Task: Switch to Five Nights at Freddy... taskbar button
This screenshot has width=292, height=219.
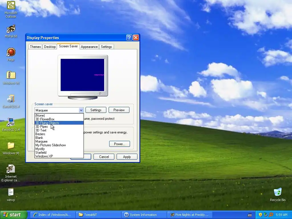Action: 190,215
